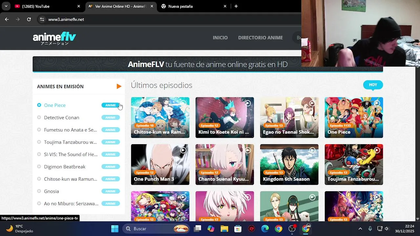
Task: Open the INICIO menu item
Action: pos(220,38)
